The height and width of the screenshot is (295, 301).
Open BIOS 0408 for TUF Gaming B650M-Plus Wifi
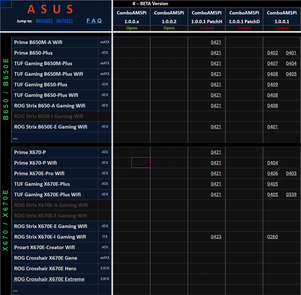coord(273,74)
